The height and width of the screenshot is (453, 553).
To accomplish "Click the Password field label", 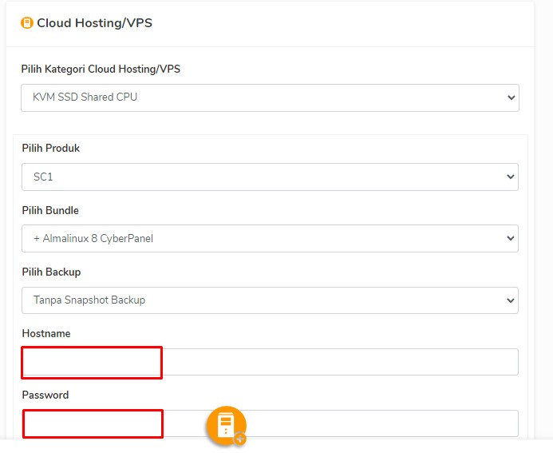I will point(45,395).
